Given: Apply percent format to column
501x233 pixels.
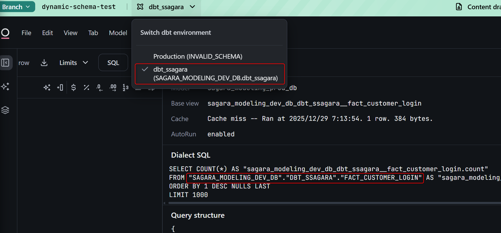Looking at the screenshot, I should click(86, 87).
